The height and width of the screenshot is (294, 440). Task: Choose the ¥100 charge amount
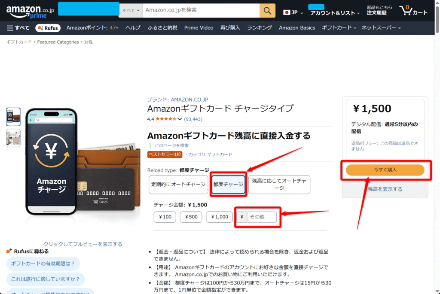click(165, 217)
